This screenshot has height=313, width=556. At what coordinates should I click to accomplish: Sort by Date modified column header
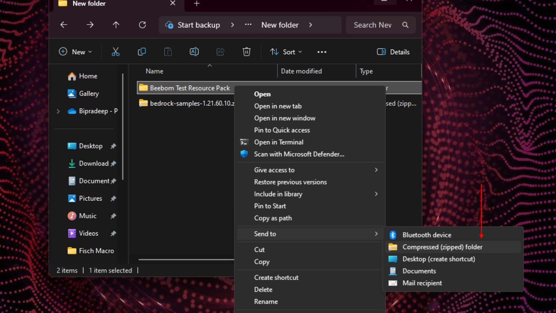[301, 71]
